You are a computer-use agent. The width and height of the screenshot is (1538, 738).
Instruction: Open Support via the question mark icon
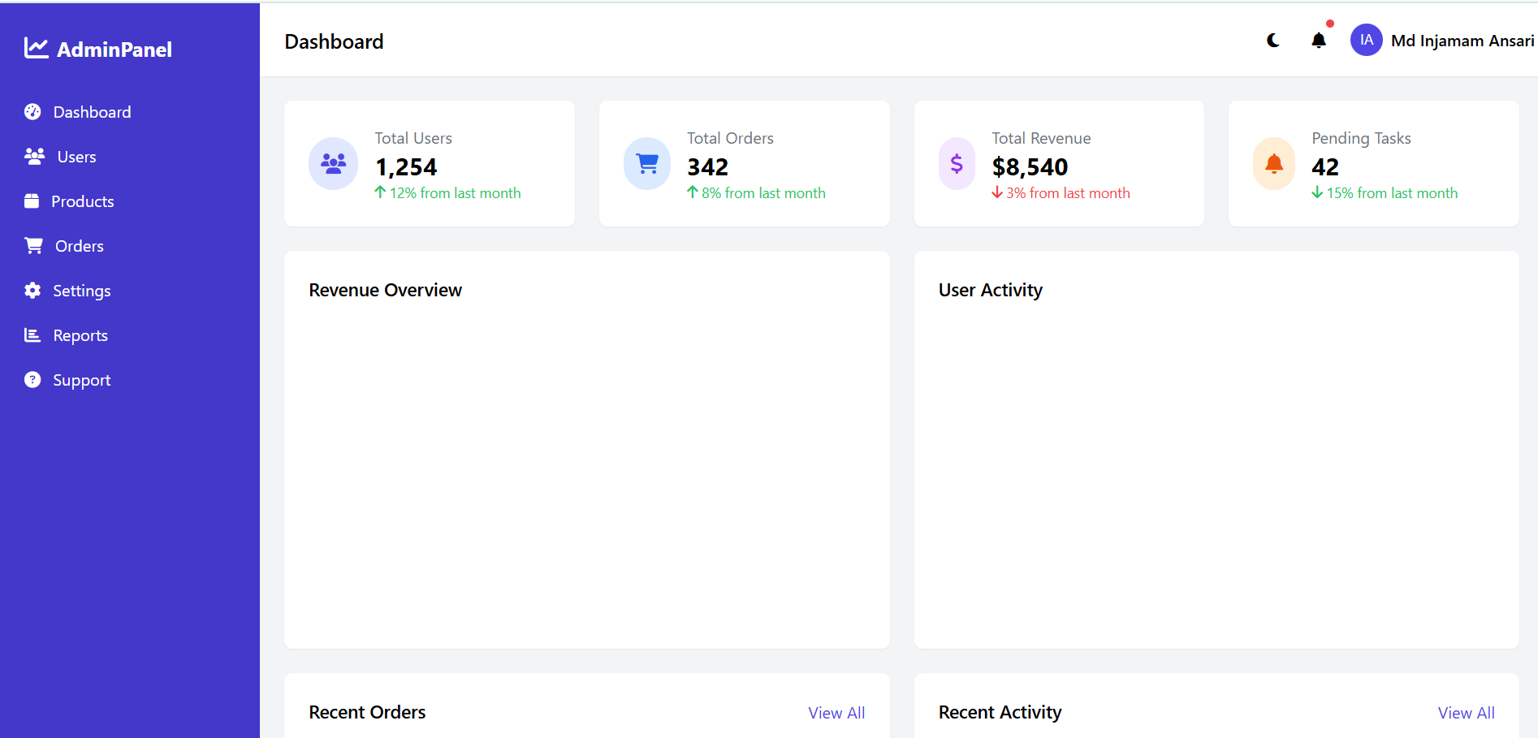click(32, 379)
